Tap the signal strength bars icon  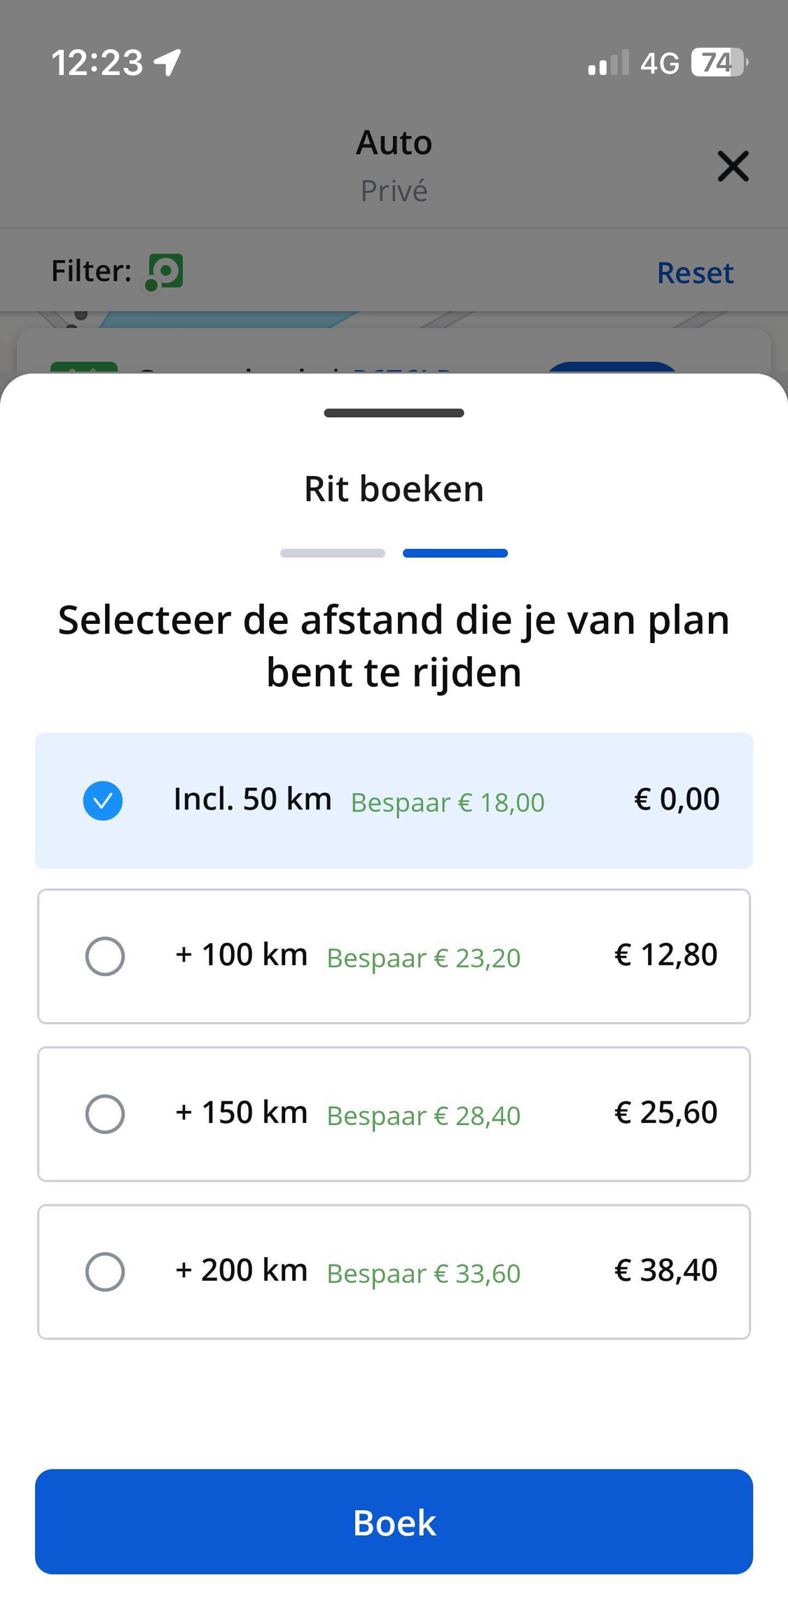pos(609,62)
